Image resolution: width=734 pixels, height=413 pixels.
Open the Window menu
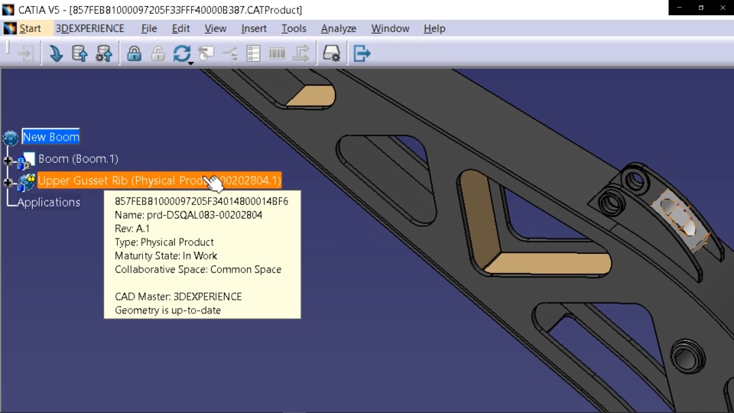pyautogui.click(x=390, y=28)
